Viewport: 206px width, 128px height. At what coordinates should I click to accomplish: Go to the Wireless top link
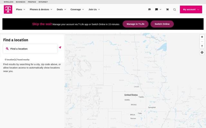(9, 2)
